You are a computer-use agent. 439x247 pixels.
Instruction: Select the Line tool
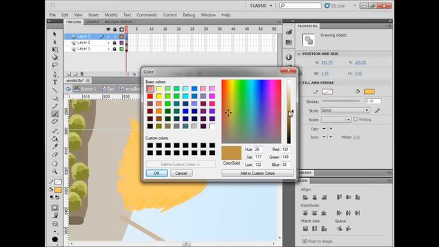pos(55,90)
